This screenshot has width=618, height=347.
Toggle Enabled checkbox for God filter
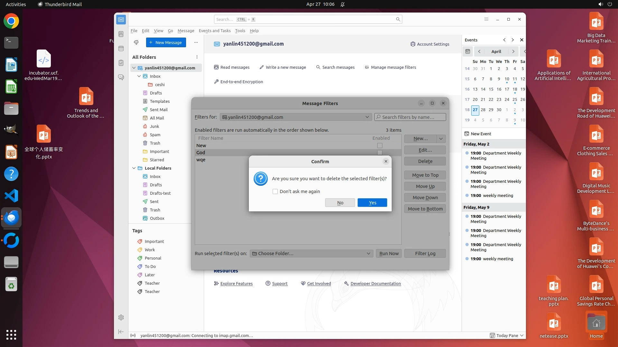(380, 153)
